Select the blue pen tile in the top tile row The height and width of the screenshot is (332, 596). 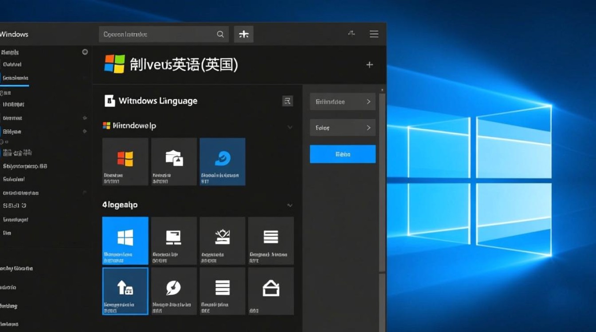(222, 161)
